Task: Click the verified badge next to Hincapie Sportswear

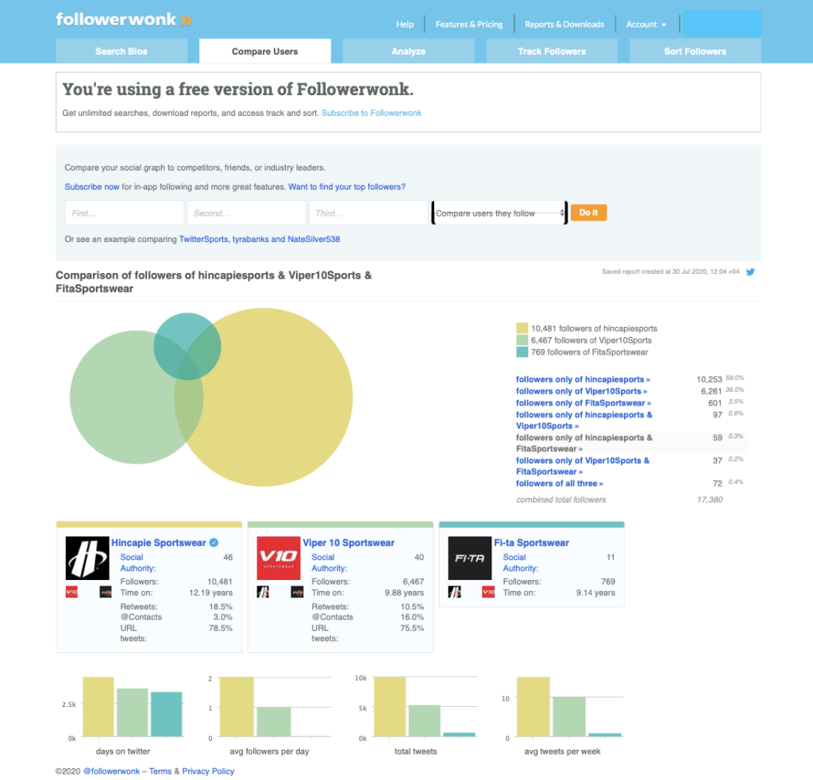Action: coord(214,543)
